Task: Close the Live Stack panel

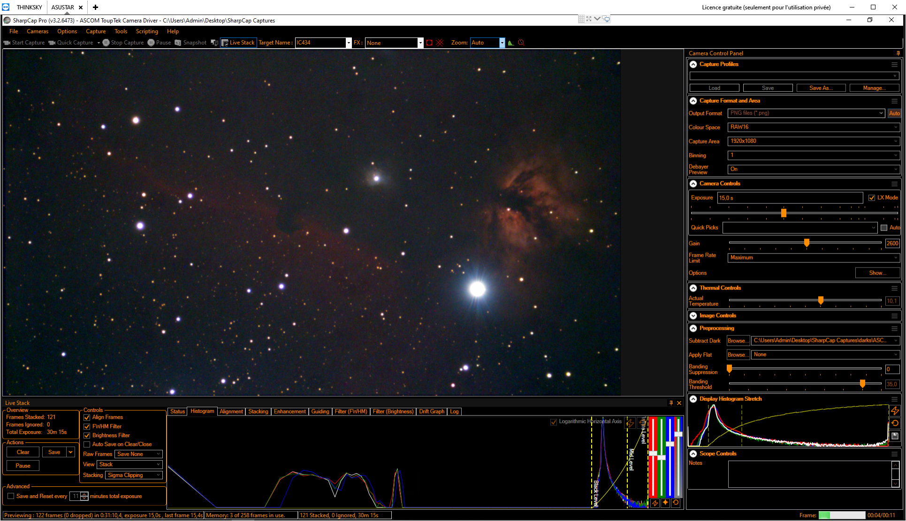Action: coord(679,403)
